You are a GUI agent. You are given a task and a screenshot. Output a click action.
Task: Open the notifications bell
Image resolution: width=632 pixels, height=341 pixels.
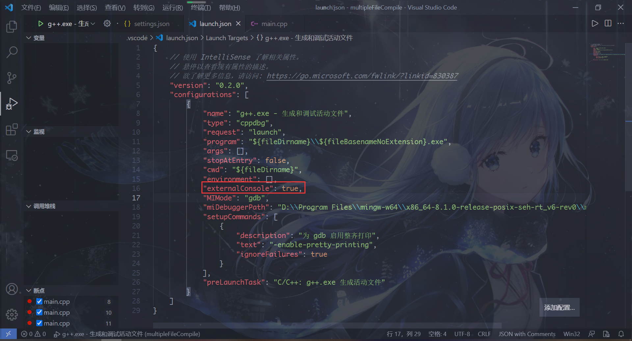coord(621,334)
